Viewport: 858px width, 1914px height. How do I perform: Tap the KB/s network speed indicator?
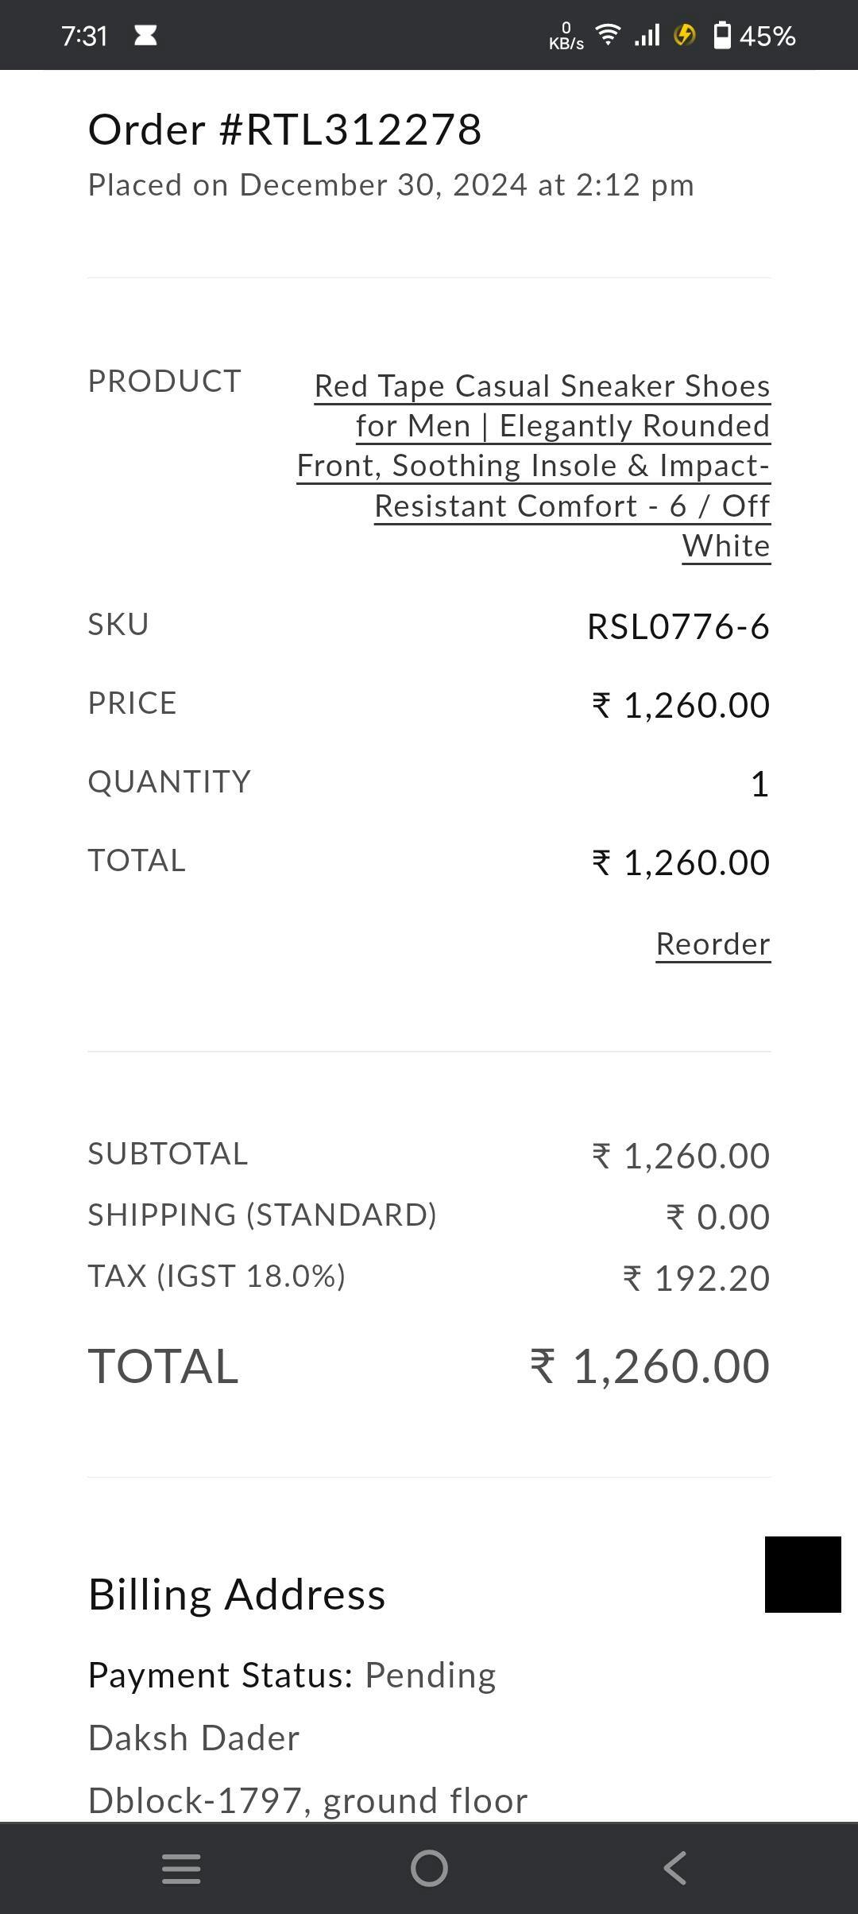click(566, 37)
